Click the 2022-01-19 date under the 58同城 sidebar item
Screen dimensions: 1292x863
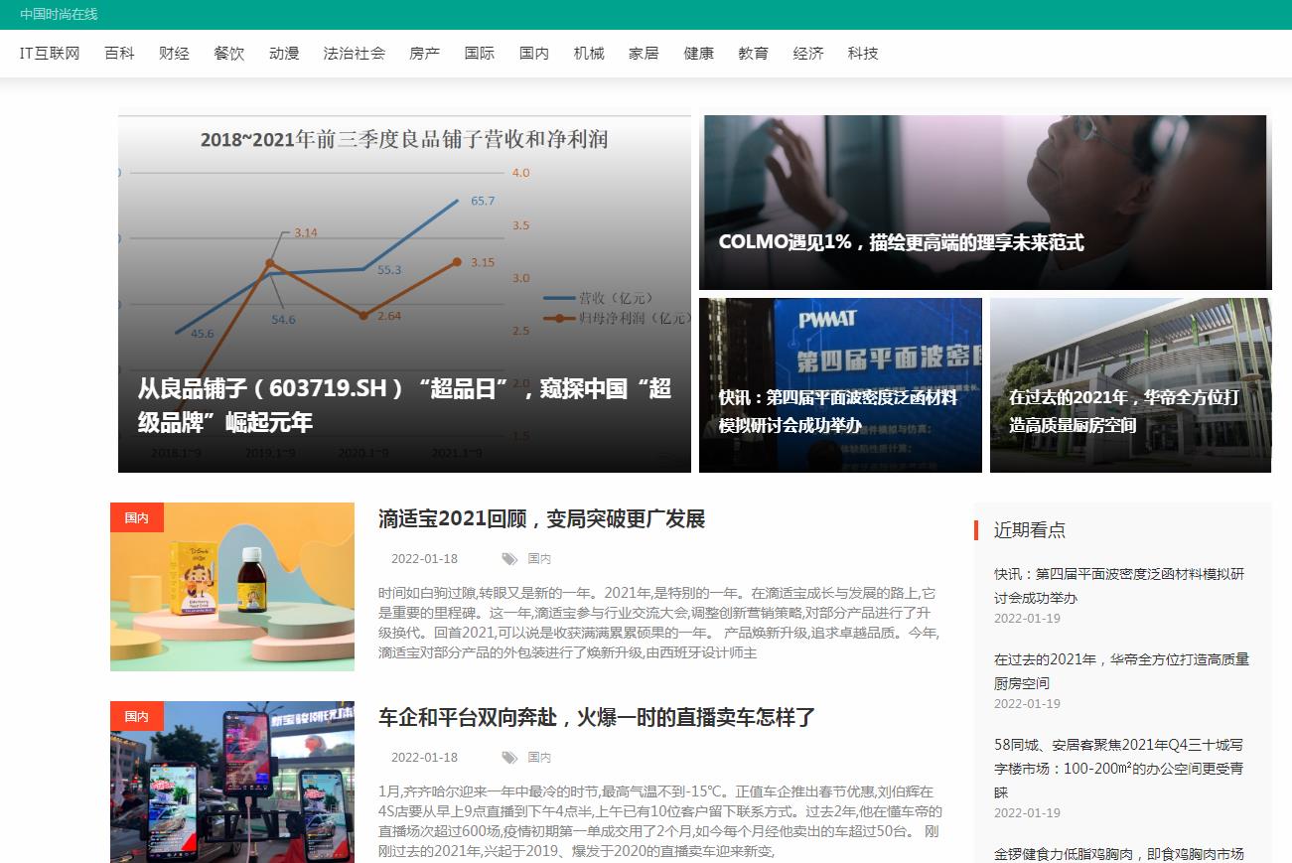pyautogui.click(x=1027, y=813)
